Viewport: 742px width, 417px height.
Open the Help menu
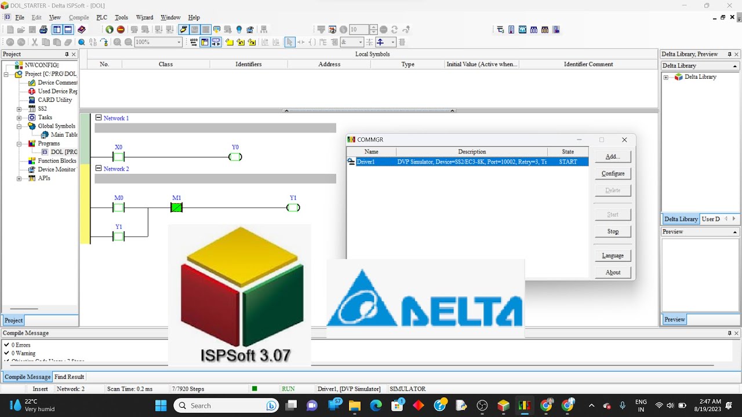tap(194, 17)
